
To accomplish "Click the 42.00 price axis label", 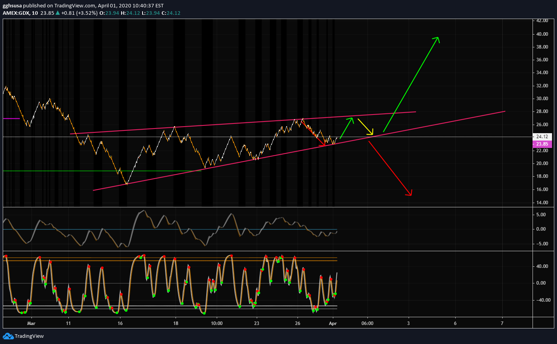I will tap(542, 21).
